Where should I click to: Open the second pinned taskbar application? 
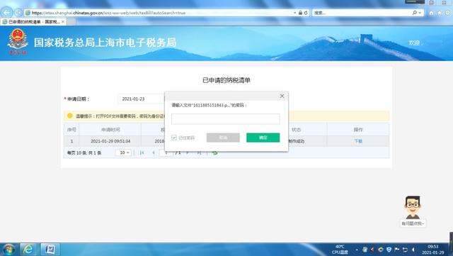click(50, 250)
